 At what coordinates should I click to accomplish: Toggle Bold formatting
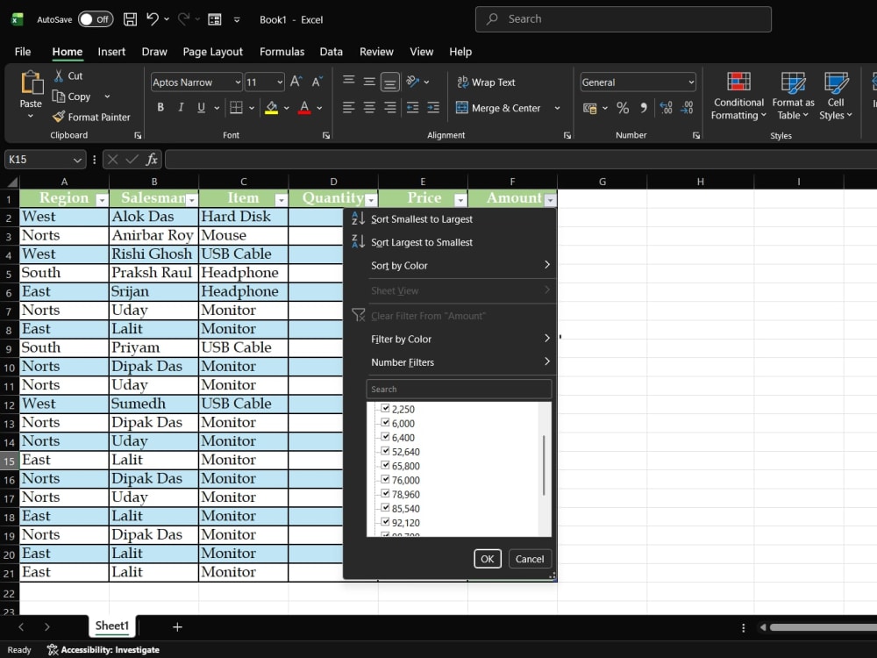(160, 107)
